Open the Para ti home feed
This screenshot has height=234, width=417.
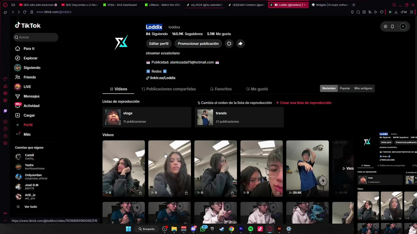pos(29,48)
